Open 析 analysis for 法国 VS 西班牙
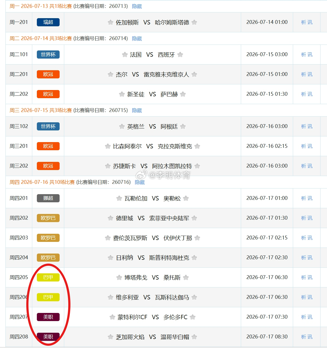The image size is (327, 349). [x=303, y=55]
